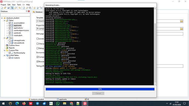Switch to the Database tab

38,12
